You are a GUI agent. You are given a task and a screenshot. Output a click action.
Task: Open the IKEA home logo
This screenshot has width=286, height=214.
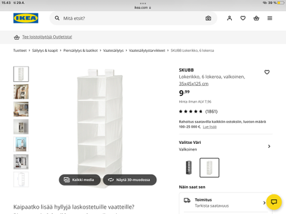(26, 18)
